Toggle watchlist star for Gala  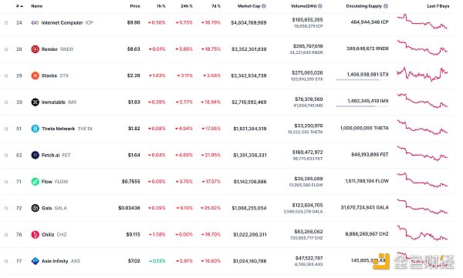click(x=6, y=208)
